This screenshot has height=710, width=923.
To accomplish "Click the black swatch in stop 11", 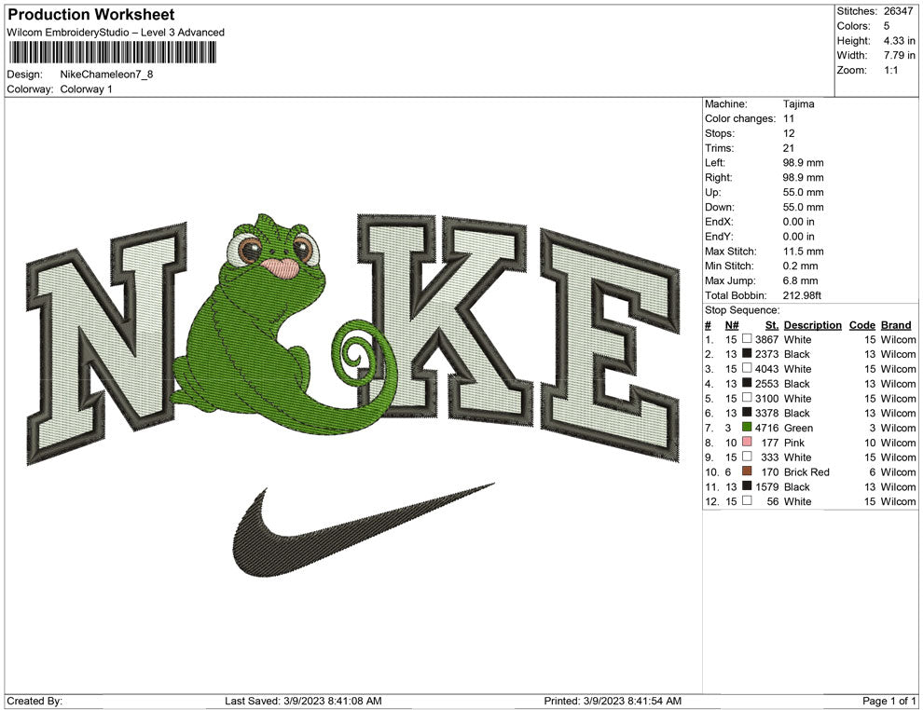I will [747, 485].
